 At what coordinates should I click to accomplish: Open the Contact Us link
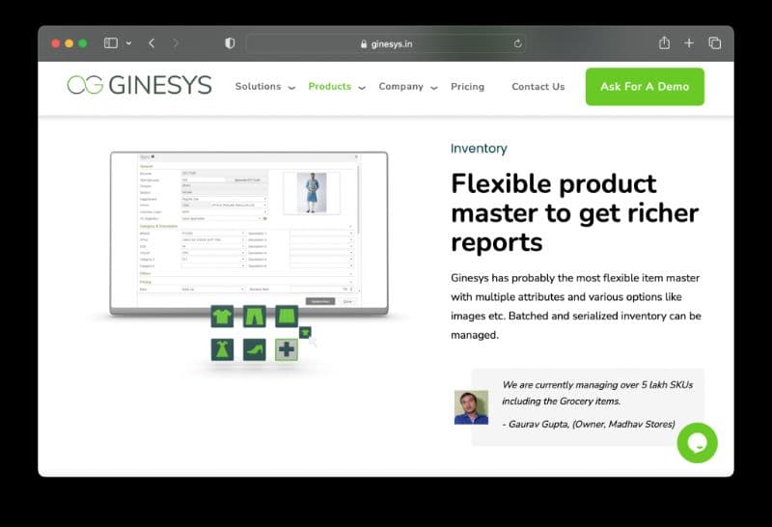[x=538, y=87]
